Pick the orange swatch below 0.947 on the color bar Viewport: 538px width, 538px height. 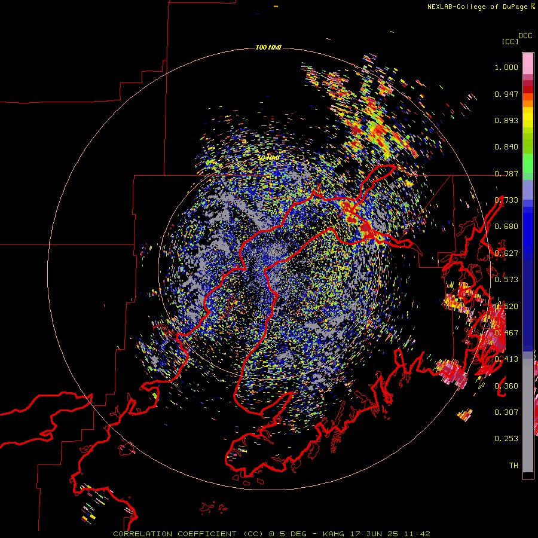pos(528,103)
